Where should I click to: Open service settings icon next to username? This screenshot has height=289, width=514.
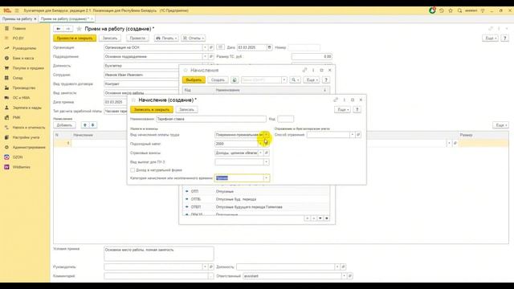483,10
